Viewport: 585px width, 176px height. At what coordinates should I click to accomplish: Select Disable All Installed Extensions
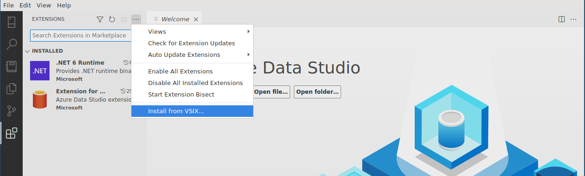(192, 83)
